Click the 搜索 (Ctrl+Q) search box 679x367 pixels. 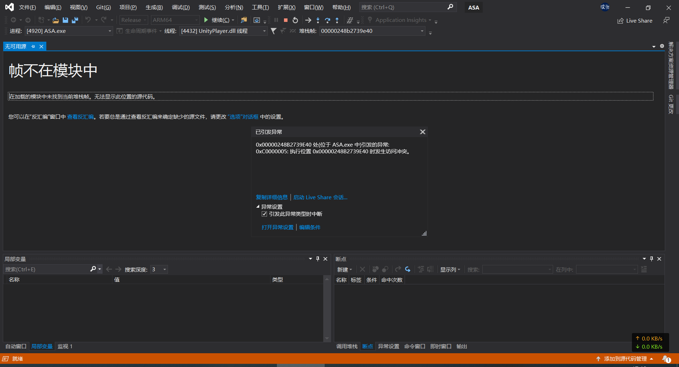[x=408, y=7]
